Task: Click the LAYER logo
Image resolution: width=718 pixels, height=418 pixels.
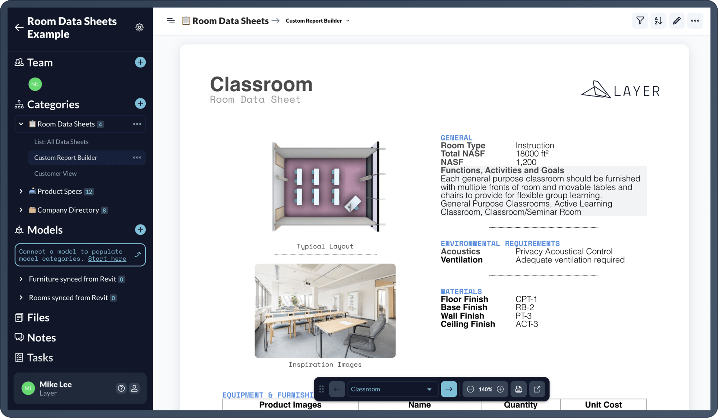Action: point(621,90)
